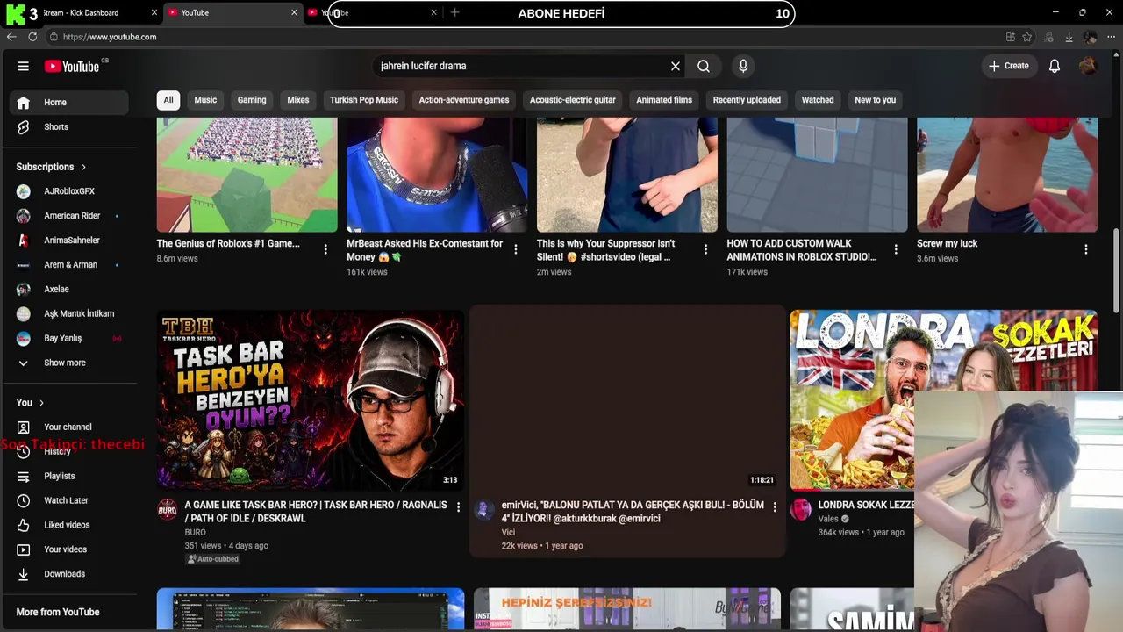Open options menu for Task Bar Hero video
The height and width of the screenshot is (632, 1123).
click(x=458, y=507)
